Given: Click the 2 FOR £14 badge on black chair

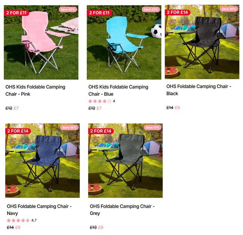Looking at the screenshot, I should point(178,12).
